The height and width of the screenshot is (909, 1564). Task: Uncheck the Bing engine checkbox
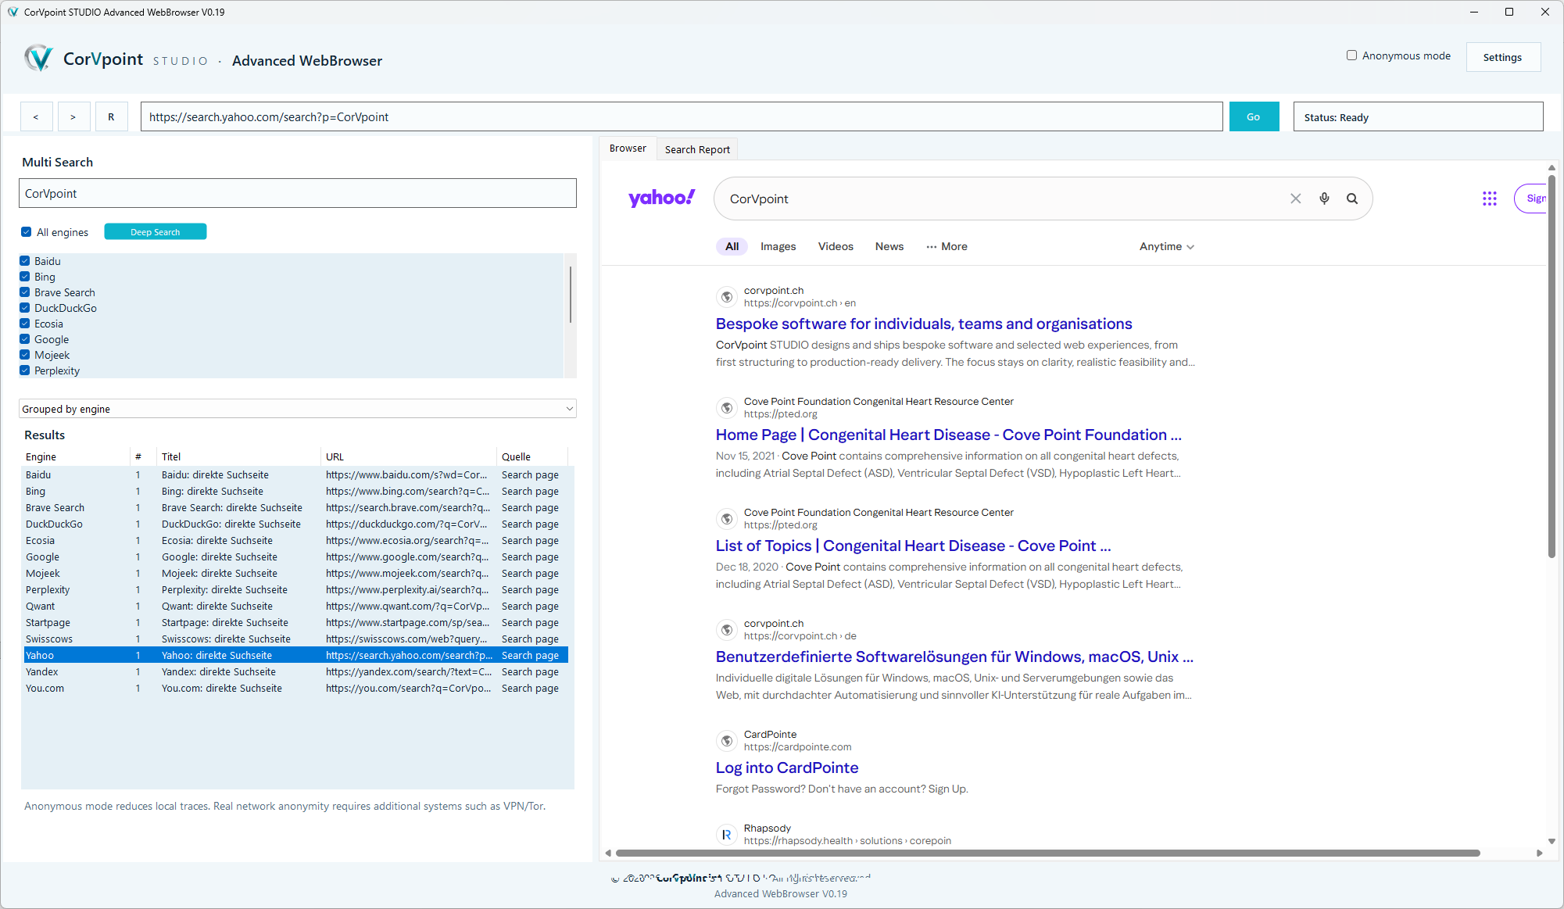click(x=25, y=277)
